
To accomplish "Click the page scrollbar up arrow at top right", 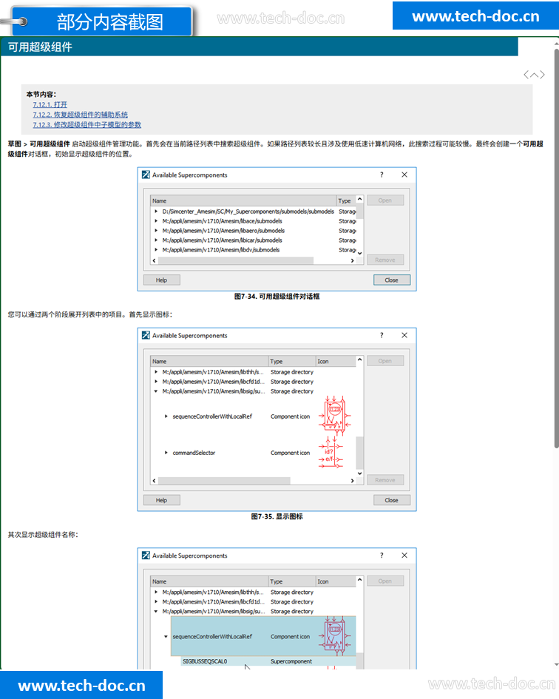I will click(x=556, y=44).
